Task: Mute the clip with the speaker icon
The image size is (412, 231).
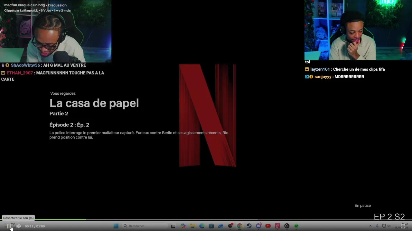Action: click(19, 226)
